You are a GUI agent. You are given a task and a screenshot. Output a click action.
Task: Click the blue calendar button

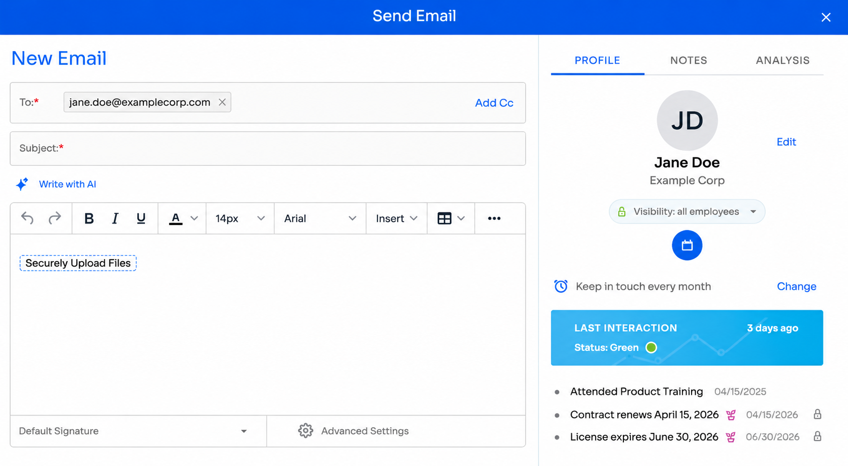tap(687, 245)
